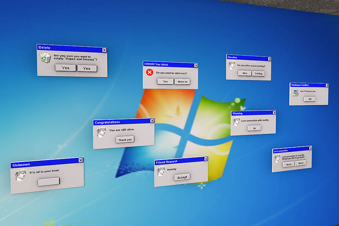Click the Thank you button
Viewport: 339px width, 226px height.
(125, 139)
